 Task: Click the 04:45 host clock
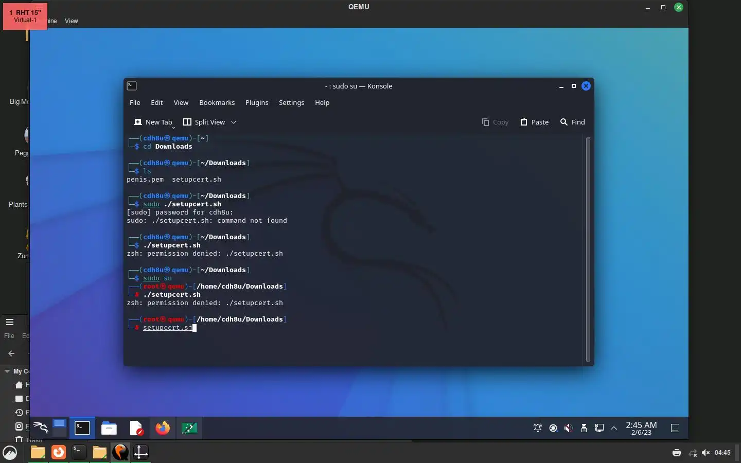722,453
